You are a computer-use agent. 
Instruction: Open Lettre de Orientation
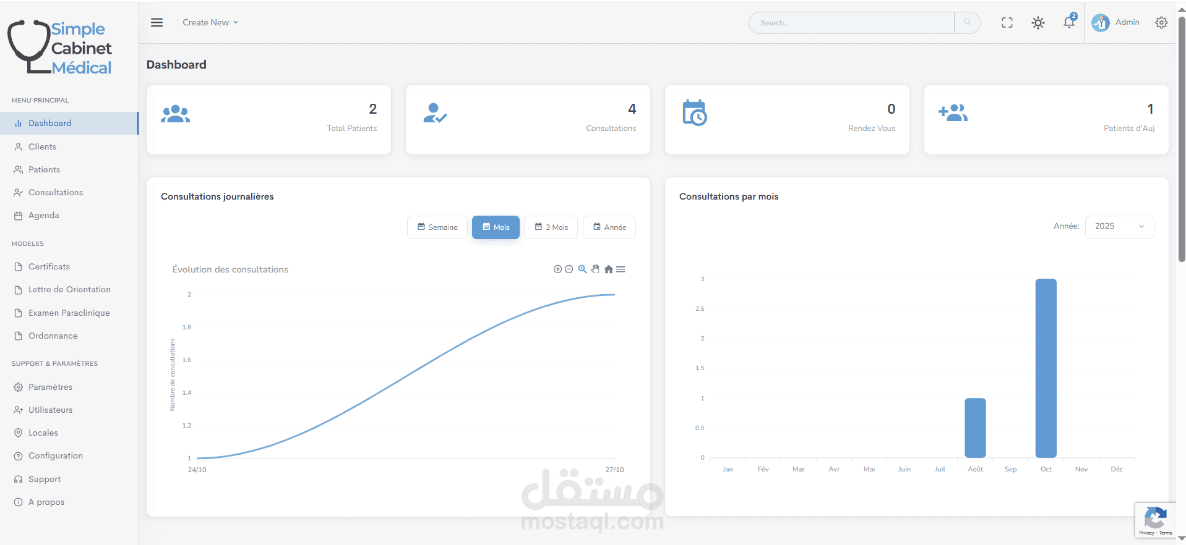pos(69,289)
